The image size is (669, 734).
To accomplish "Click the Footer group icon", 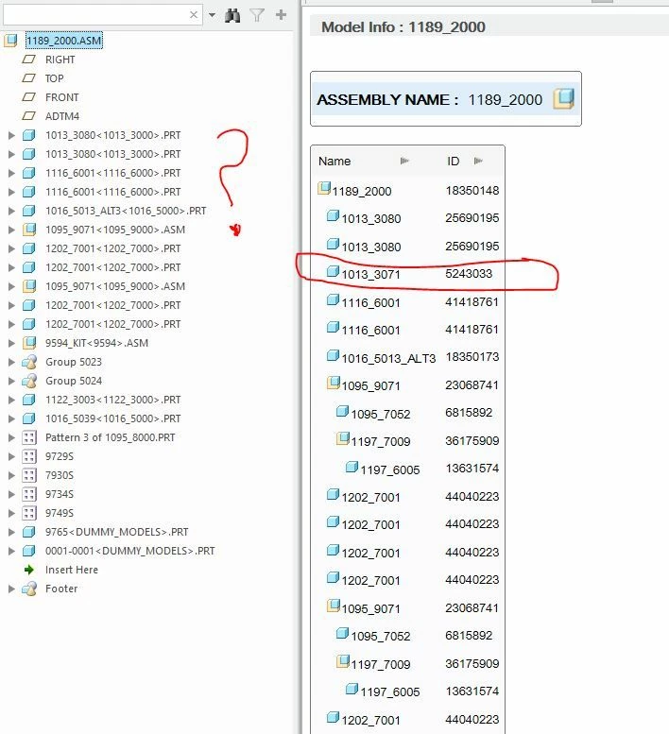I will [29, 589].
